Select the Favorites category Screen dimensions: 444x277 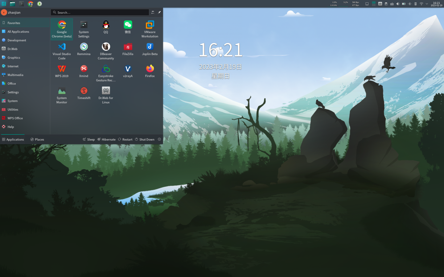pos(14,22)
